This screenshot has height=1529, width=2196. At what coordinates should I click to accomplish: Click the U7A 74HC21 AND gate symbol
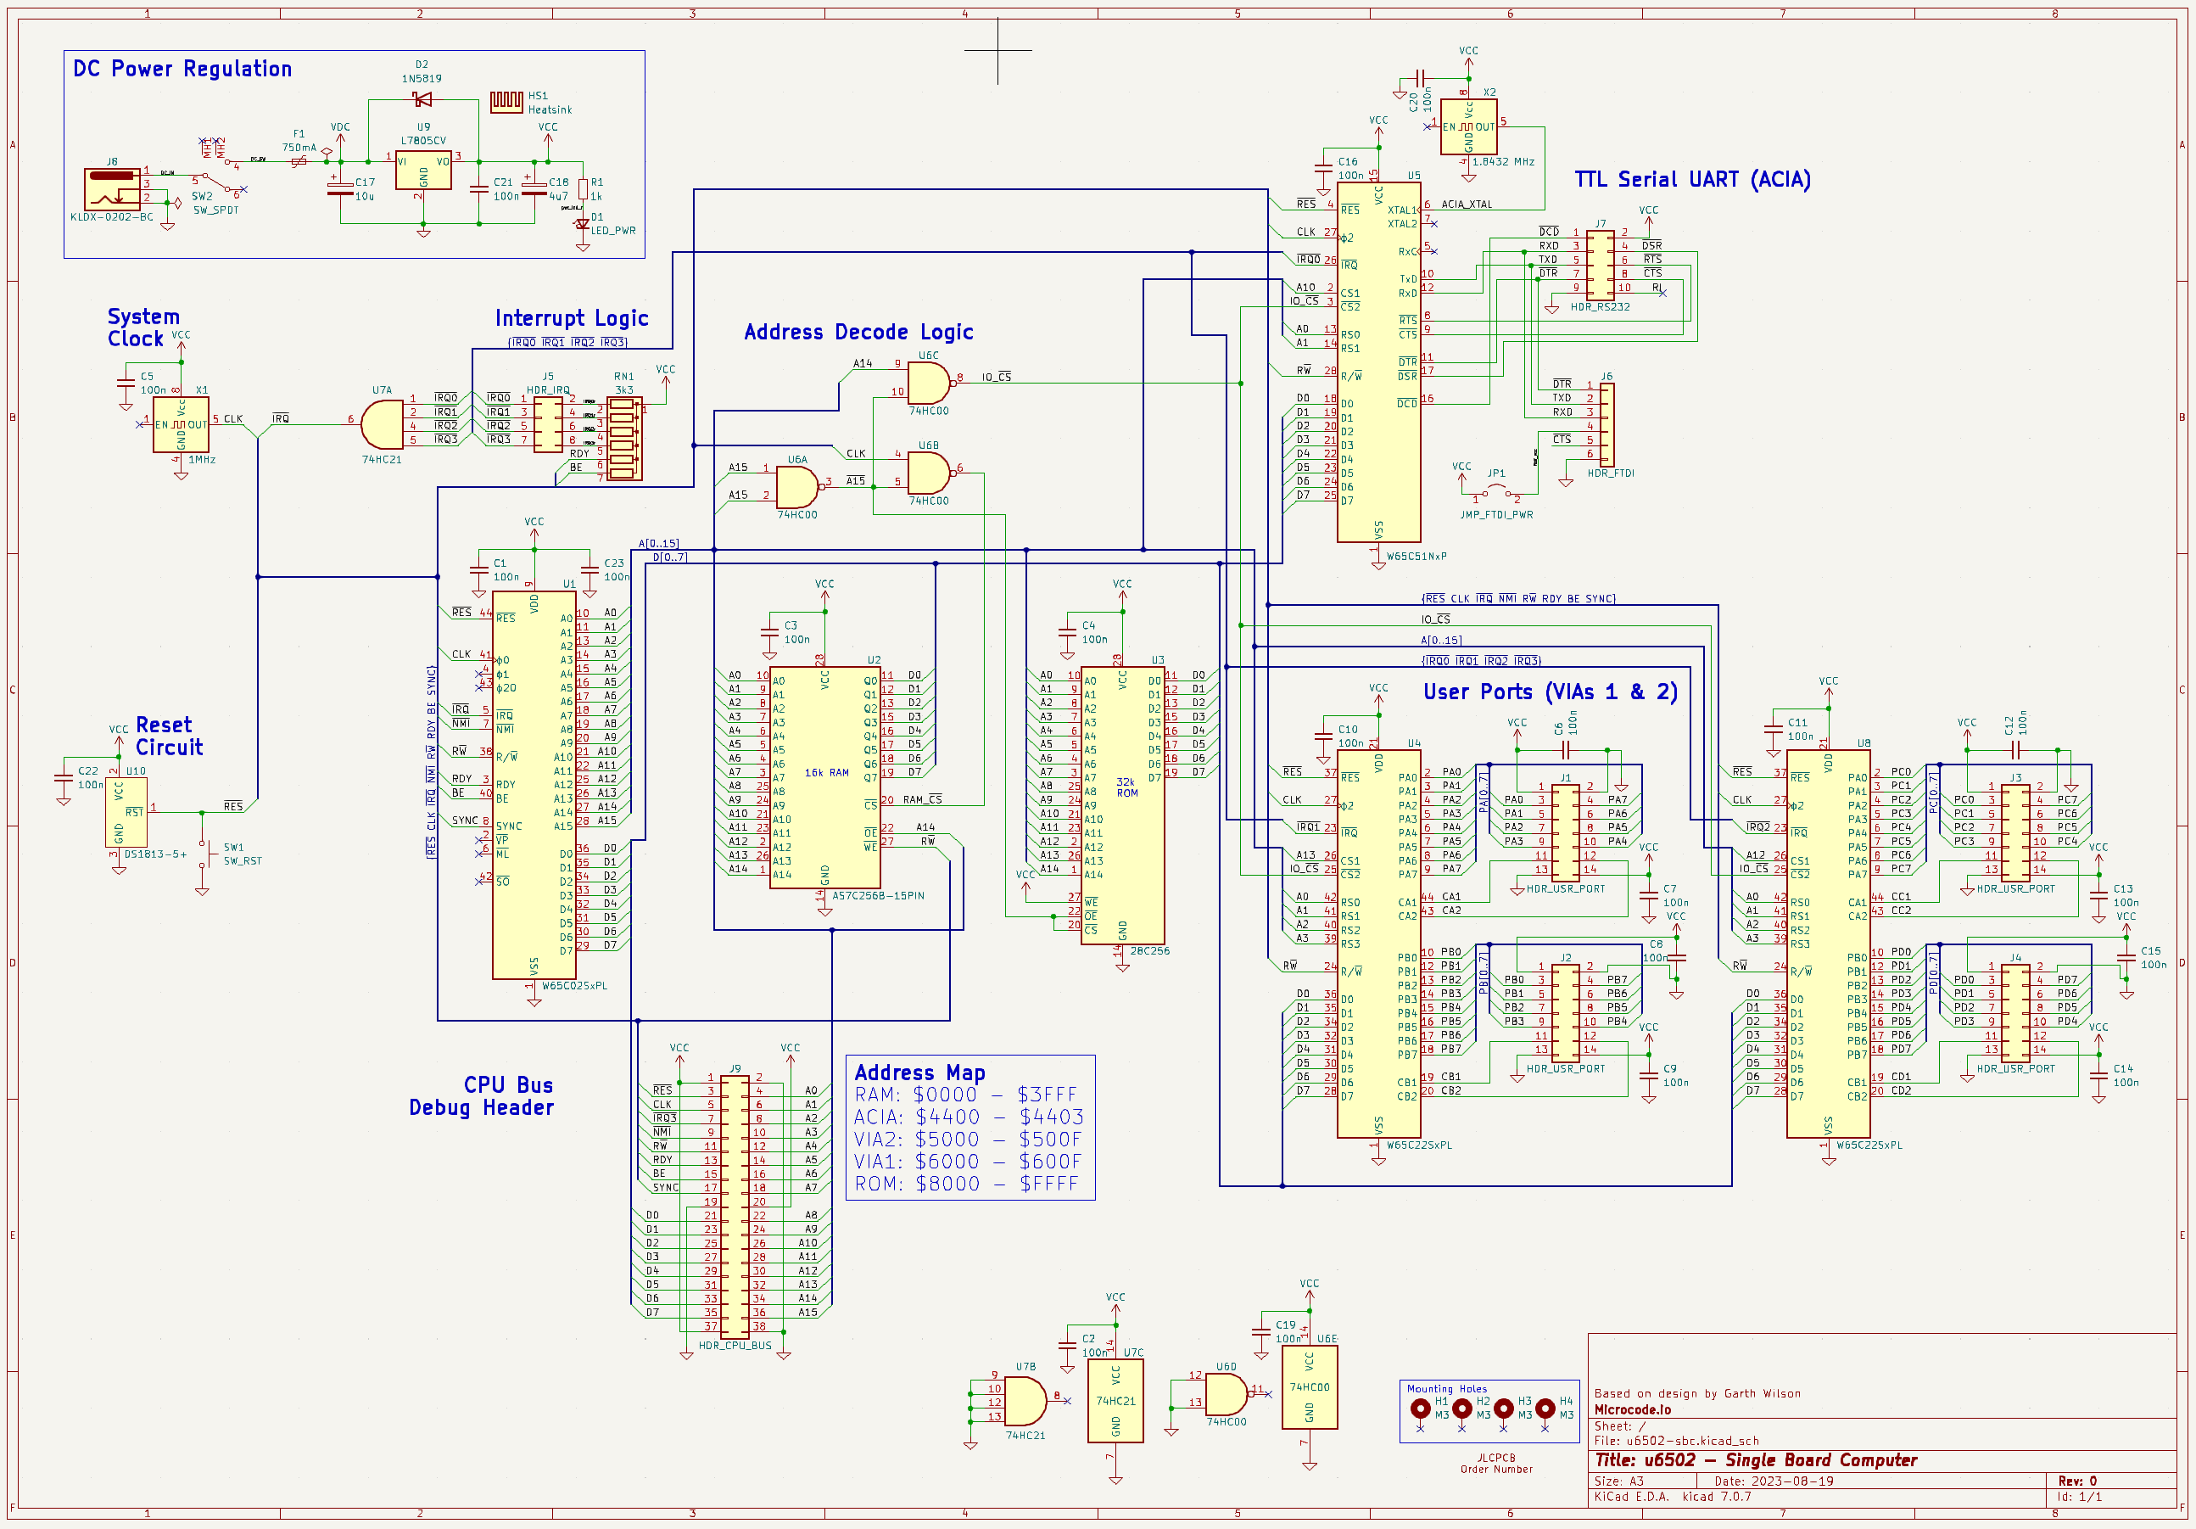tap(383, 425)
